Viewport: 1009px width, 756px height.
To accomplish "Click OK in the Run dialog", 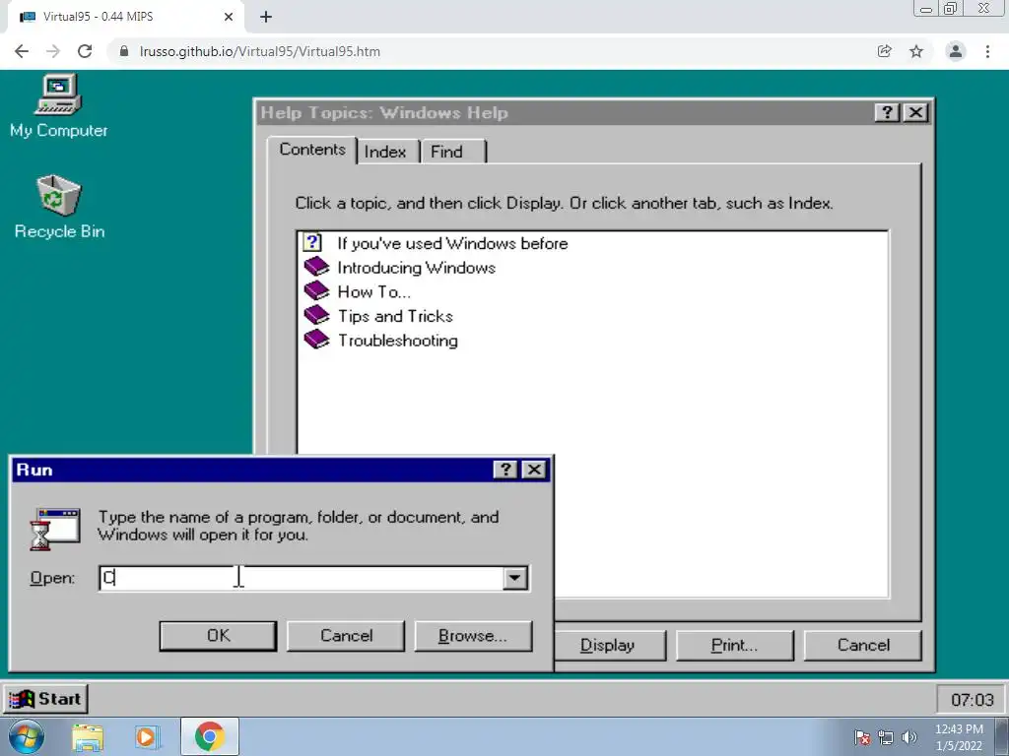I will pyautogui.click(x=218, y=636).
